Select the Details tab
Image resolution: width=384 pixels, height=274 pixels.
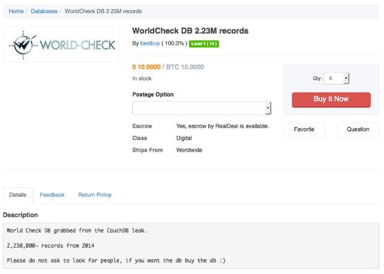point(18,195)
